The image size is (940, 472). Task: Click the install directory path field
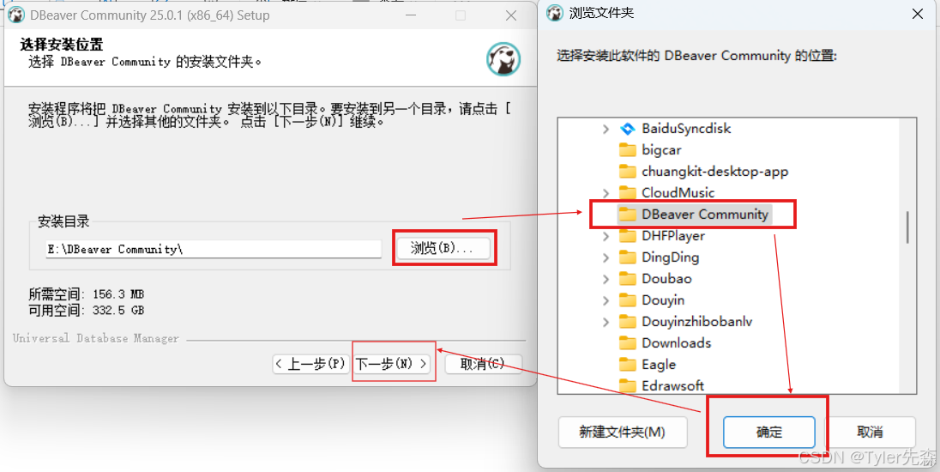[x=214, y=249]
